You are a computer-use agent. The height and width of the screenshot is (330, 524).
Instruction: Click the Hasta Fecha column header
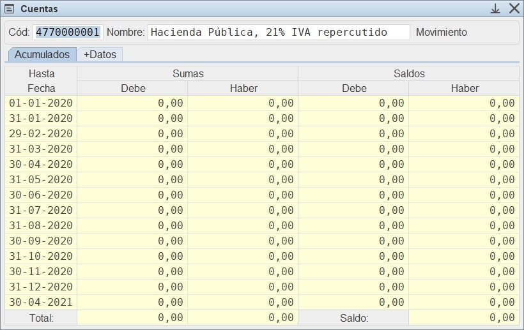(x=42, y=81)
